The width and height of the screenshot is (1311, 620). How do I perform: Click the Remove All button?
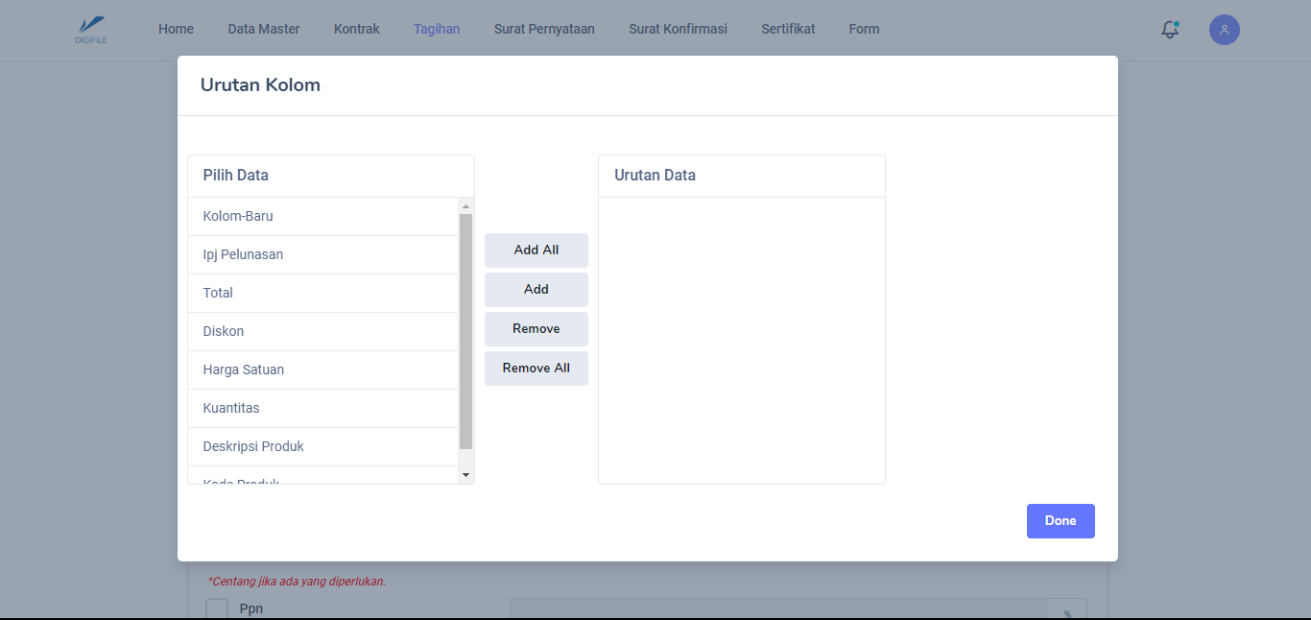tap(536, 369)
